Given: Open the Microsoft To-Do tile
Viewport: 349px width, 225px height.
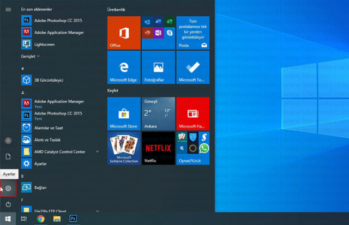Looking at the screenshot, I should (192, 68).
